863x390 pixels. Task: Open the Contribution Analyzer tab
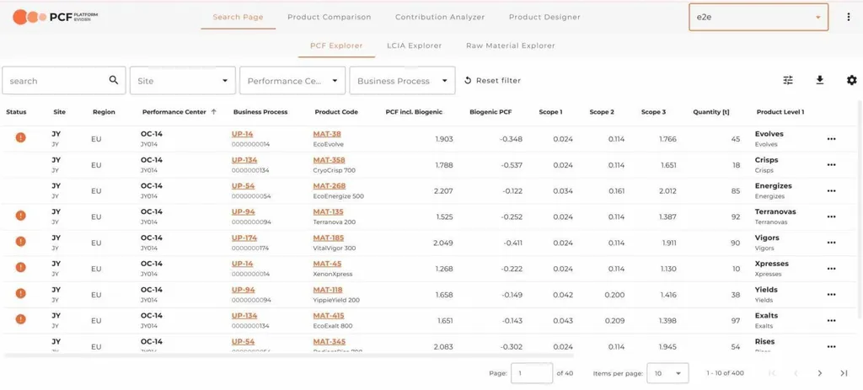[440, 17]
